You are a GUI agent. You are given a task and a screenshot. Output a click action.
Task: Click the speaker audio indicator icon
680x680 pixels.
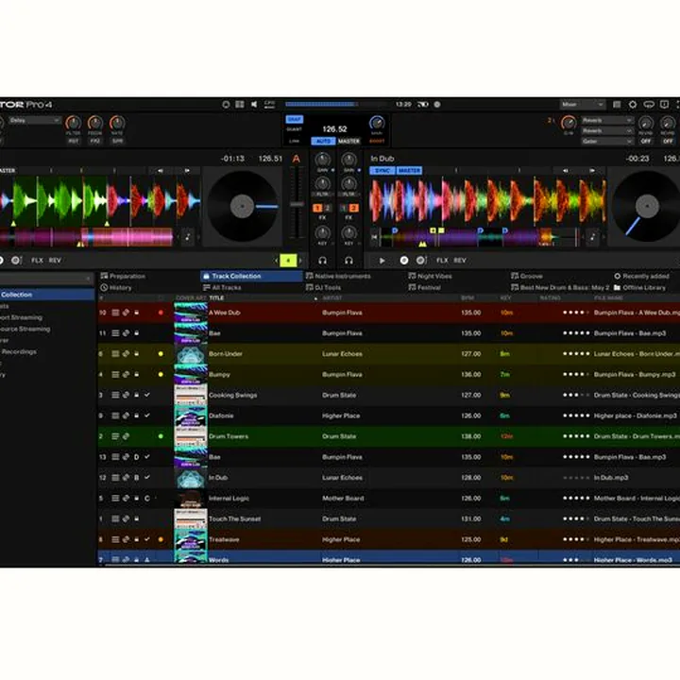pos(254,105)
